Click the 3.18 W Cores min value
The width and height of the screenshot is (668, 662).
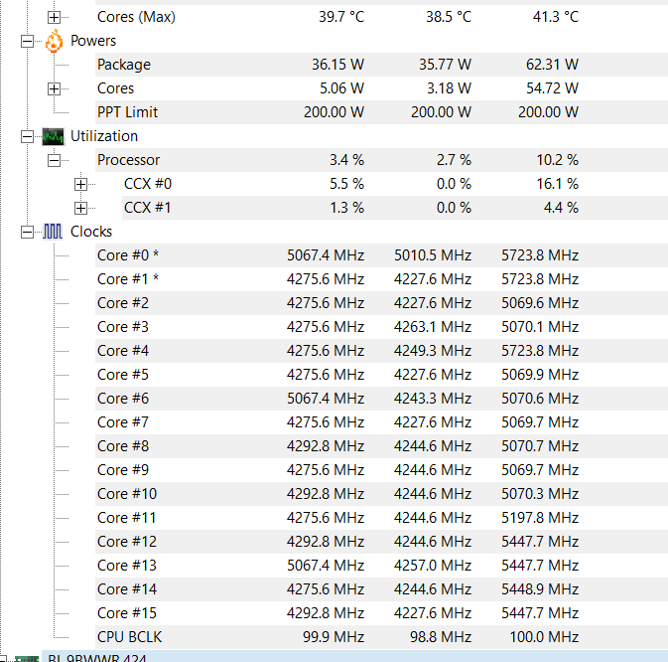coord(449,88)
